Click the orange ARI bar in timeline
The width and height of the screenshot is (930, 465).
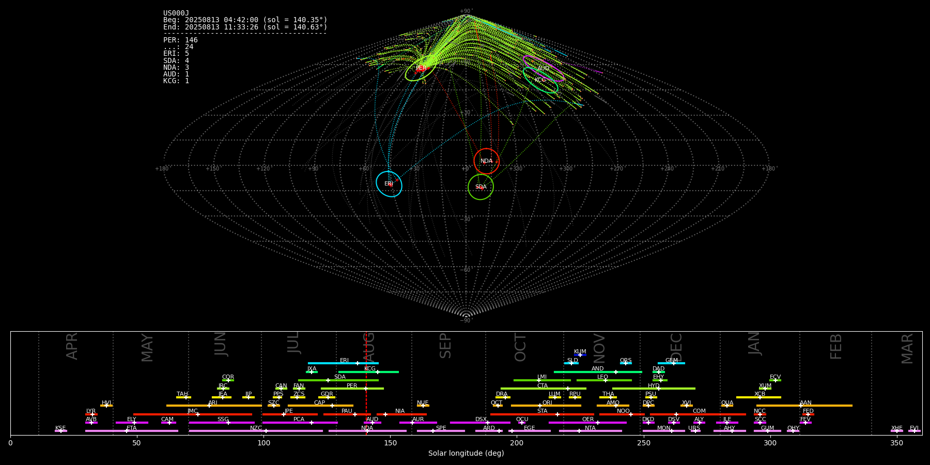point(214,406)
